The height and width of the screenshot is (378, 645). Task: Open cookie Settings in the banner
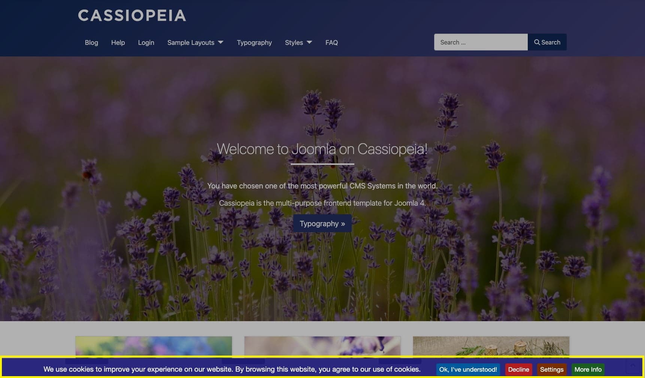(x=551, y=369)
